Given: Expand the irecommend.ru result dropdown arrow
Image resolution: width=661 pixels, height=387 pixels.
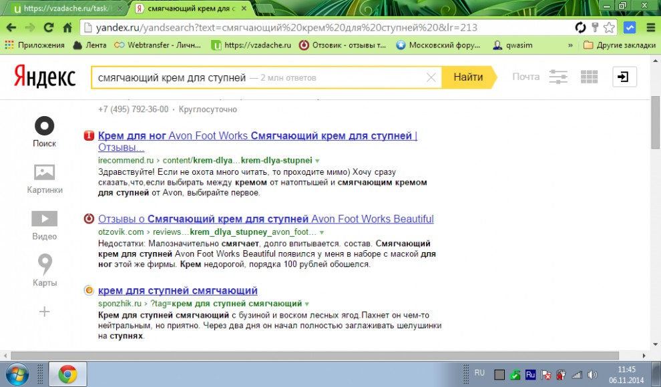Looking at the screenshot, I should tap(317, 161).
